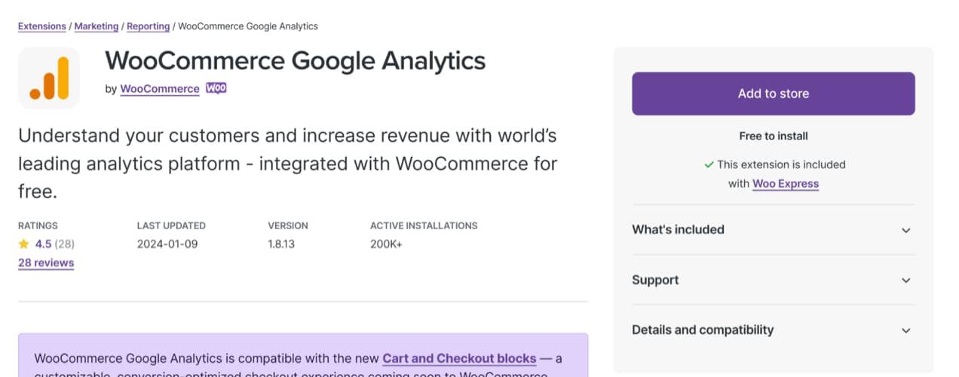959x377 pixels.
Task: Click the Details and compatibility heading text
Action: tap(703, 330)
